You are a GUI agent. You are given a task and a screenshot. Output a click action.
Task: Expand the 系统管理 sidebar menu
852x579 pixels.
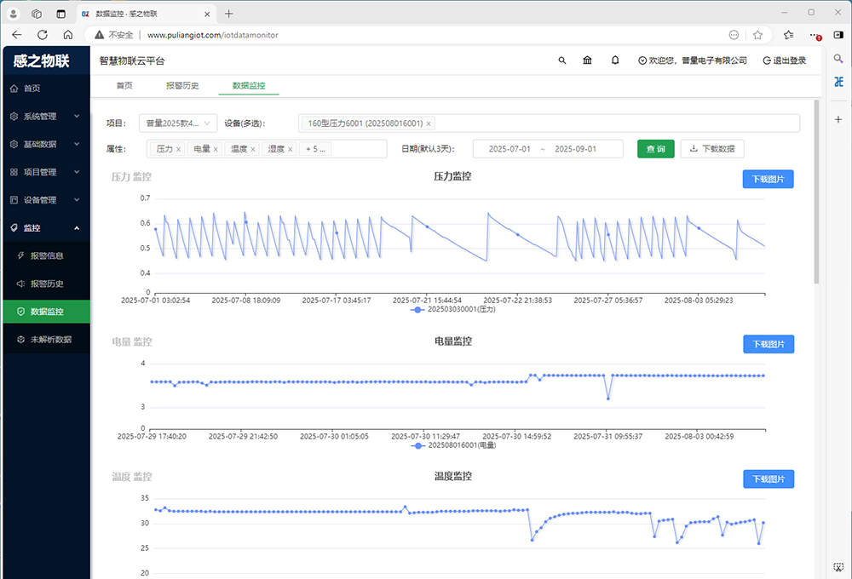[x=45, y=117]
